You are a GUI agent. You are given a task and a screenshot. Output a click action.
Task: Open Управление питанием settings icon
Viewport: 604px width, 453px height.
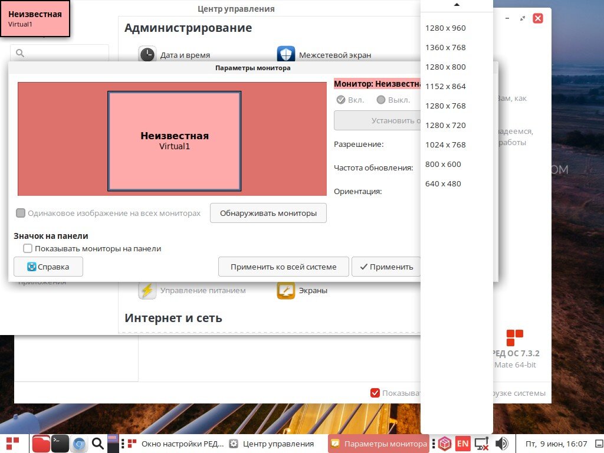pos(147,290)
